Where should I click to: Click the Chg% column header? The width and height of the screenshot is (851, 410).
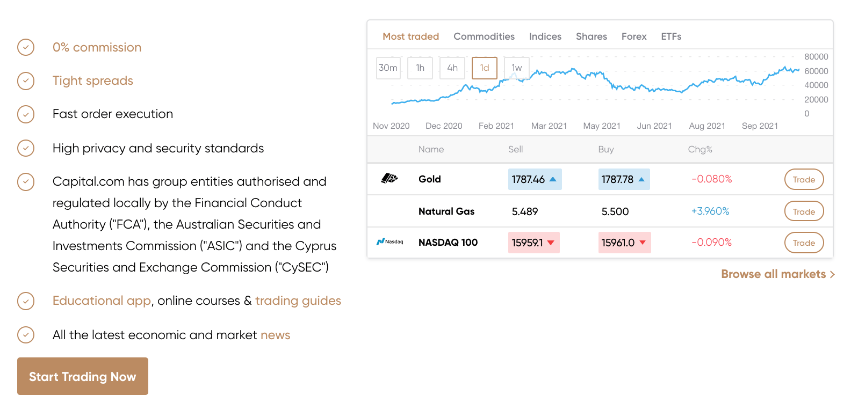tap(700, 149)
